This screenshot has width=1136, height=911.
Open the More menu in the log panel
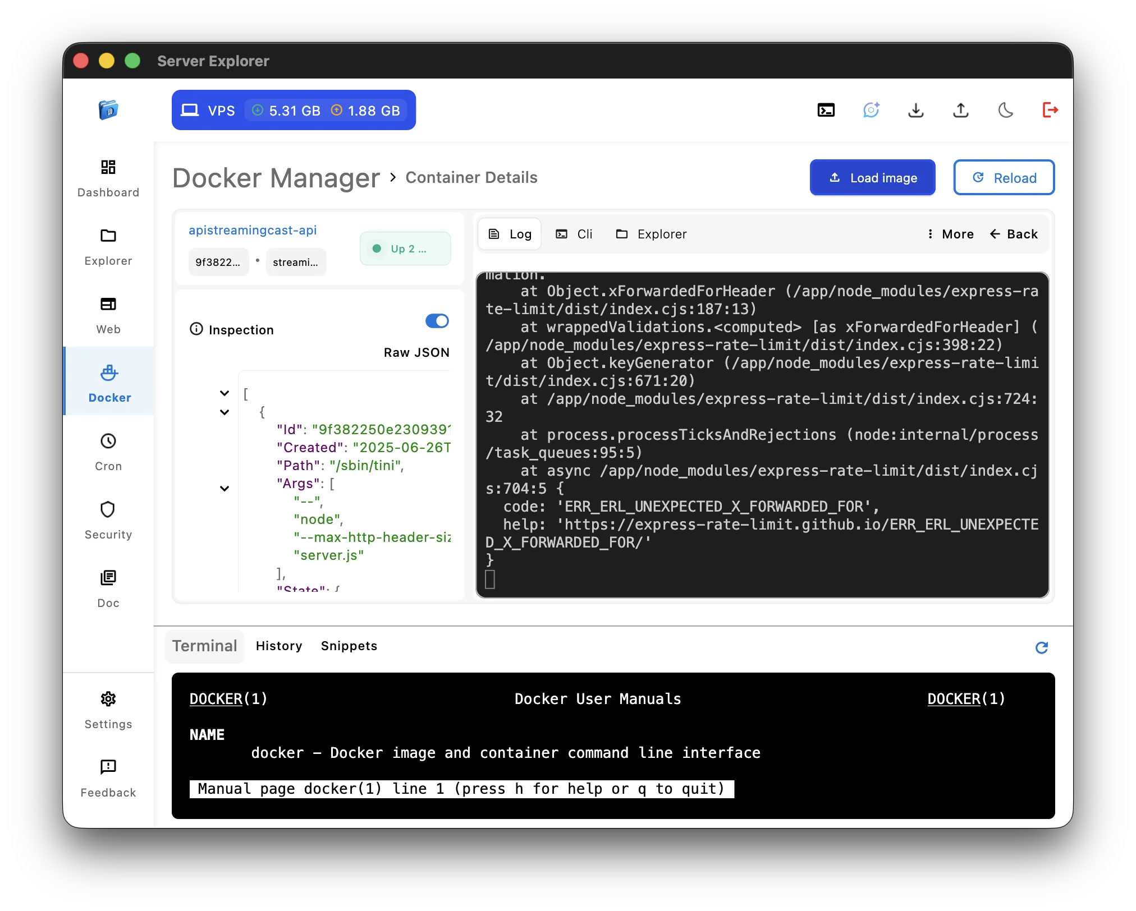(x=950, y=234)
